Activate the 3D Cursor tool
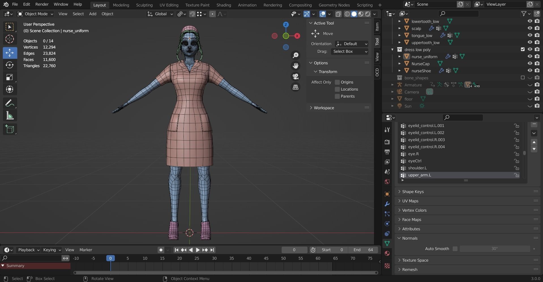The height and width of the screenshot is (282, 543). 10,39
